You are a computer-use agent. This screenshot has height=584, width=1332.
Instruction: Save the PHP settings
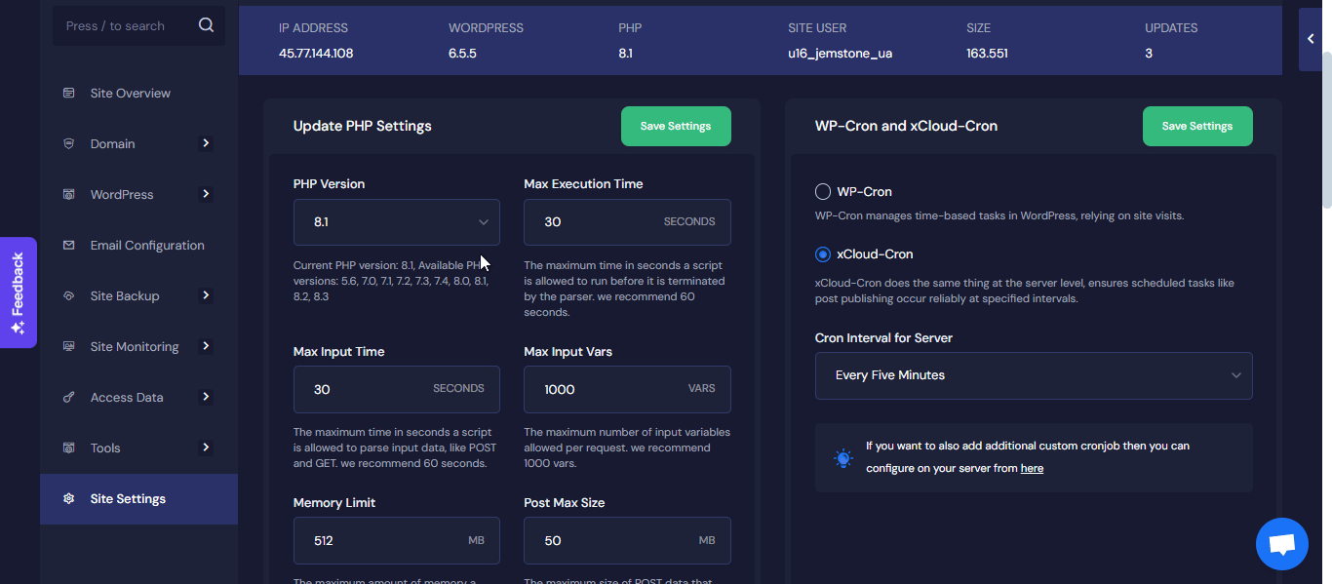click(675, 126)
